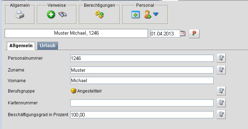Click the Beschäftigungsgrad in Prozent field
The height and width of the screenshot is (129, 248).
pos(142,115)
